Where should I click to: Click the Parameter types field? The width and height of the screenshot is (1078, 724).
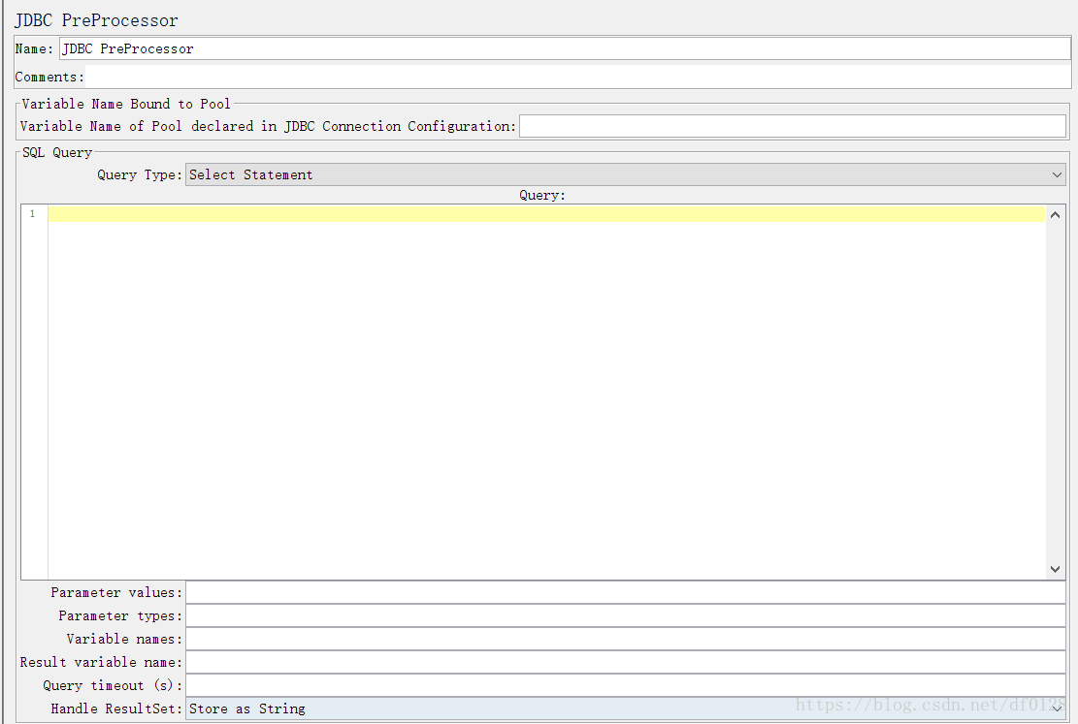point(625,615)
